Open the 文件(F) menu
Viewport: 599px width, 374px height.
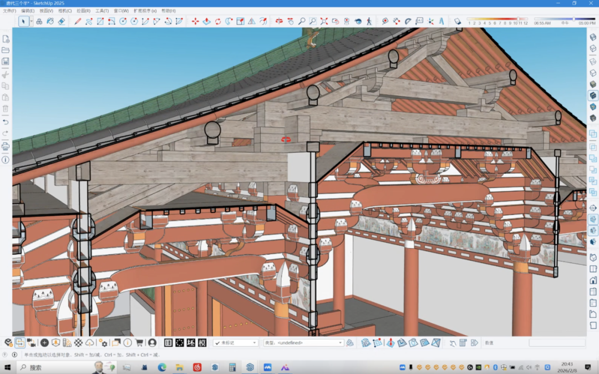tap(9, 11)
